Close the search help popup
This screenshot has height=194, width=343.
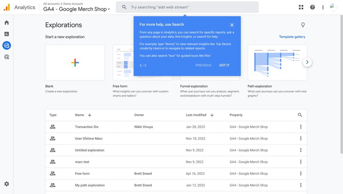click(232, 25)
